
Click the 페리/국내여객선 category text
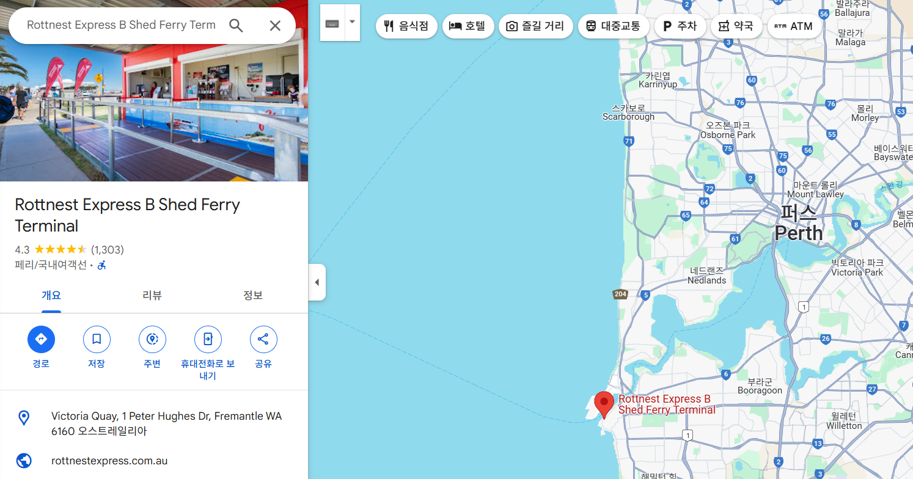coord(51,265)
